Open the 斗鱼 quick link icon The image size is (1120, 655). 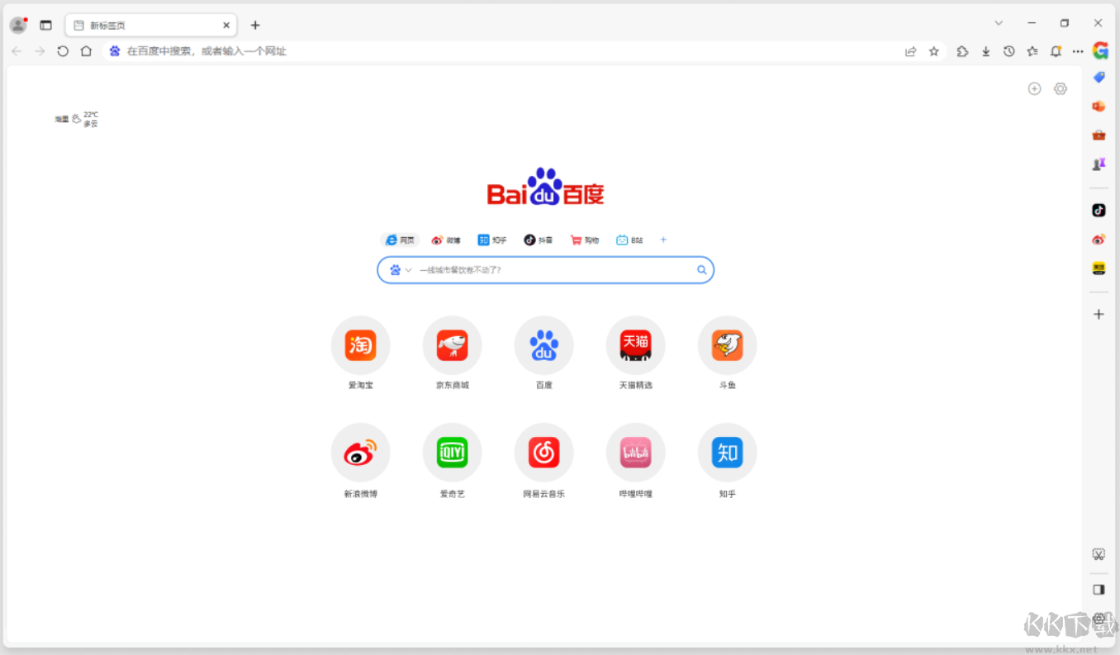click(727, 345)
